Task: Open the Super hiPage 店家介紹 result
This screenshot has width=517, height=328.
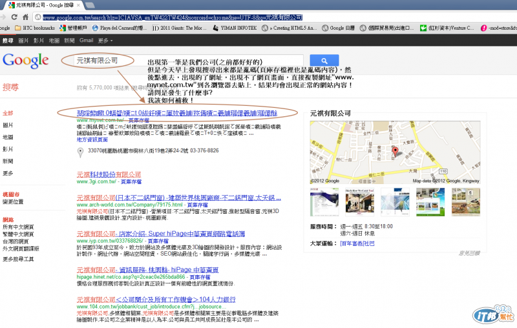Action: 160,234
